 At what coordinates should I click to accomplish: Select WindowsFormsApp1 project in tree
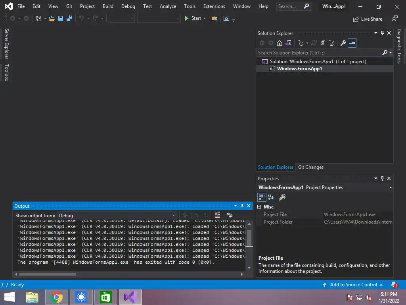click(299, 69)
